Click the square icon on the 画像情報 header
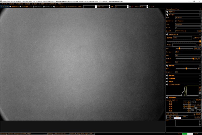Screen dimensions: 202x135 [200, 65]
